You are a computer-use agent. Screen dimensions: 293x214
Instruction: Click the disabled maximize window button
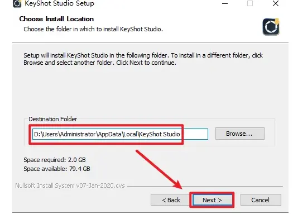click(250, 3)
